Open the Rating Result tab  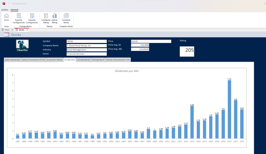[x=98, y=60]
